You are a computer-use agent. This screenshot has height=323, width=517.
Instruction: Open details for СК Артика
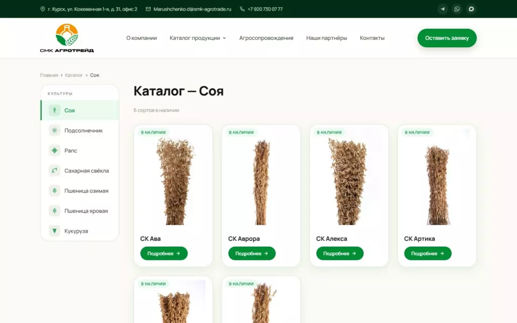pyautogui.click(x=428, y=253)
